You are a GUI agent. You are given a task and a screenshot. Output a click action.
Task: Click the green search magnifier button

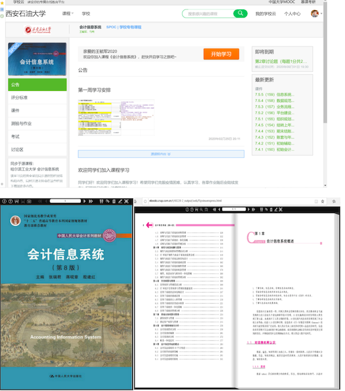click(x=240, y=13)
